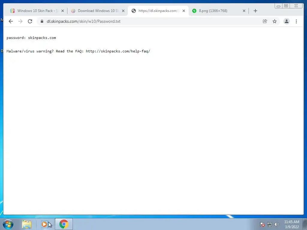Open Chrome's three-dot menu
The width and height of the screenshot is (307, 230).
297,21
